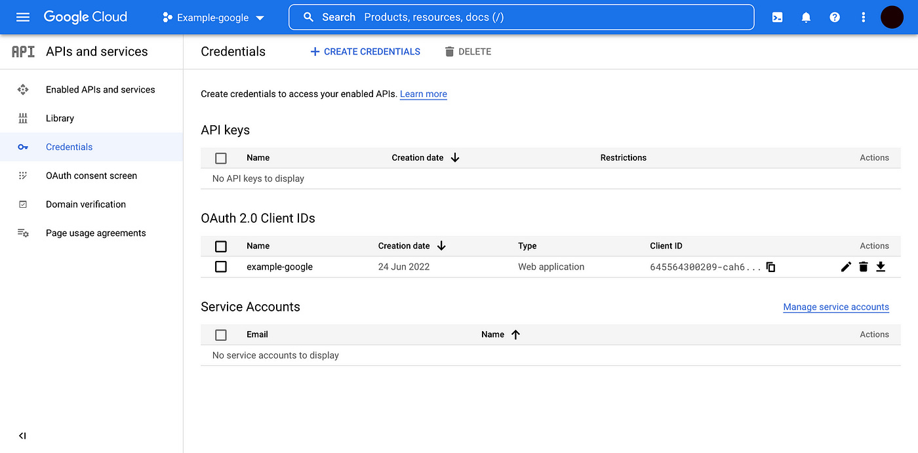Click the Library grid icon
This screenshot has width=918, height=453.
click(x=23, y=119)
